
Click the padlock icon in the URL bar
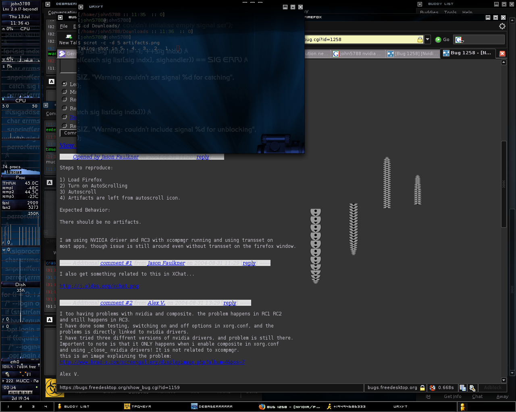pos(420,39)
